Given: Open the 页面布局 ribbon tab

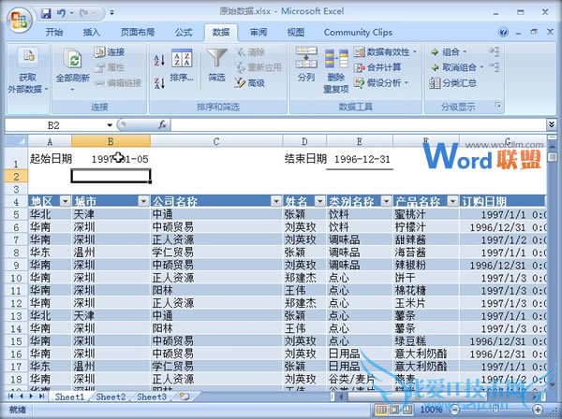Looking at the screenshot, I should (138, 33).
